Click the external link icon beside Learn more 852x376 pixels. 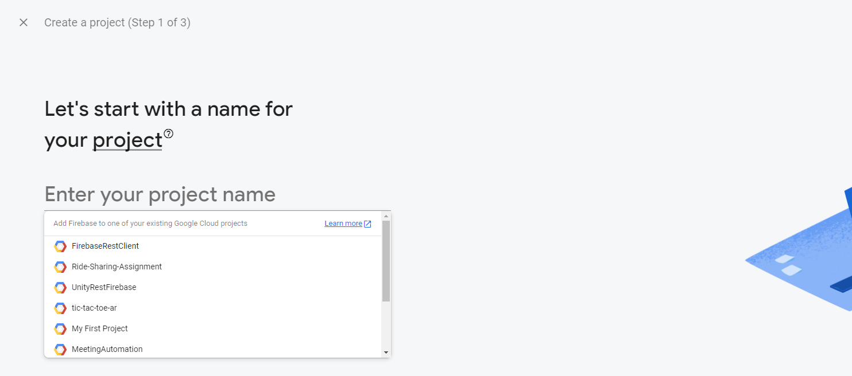click(367, 224)
